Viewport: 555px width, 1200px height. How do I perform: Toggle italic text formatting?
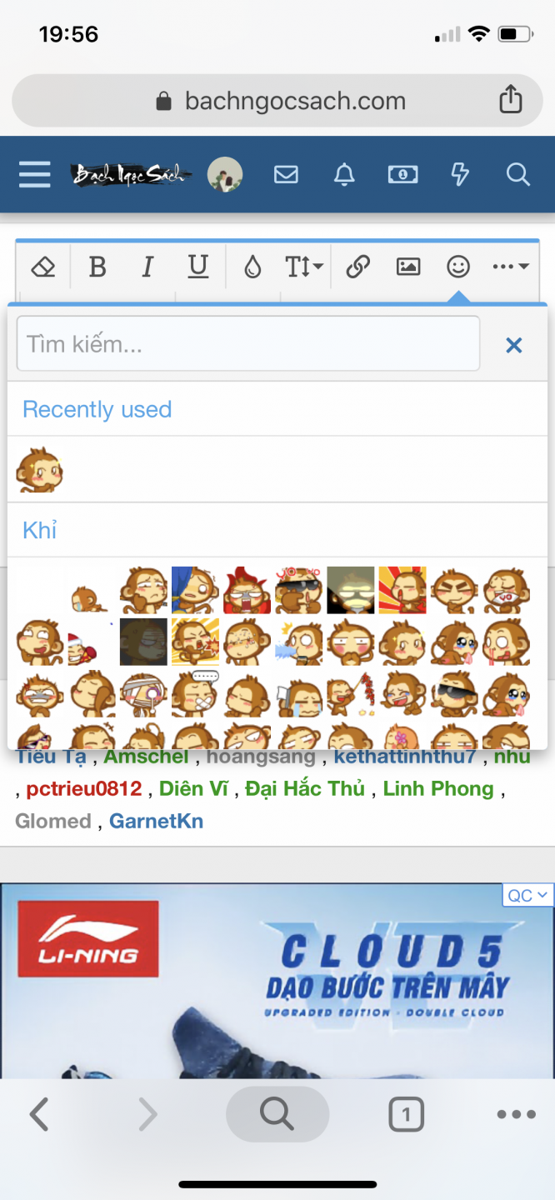point(147,267)
